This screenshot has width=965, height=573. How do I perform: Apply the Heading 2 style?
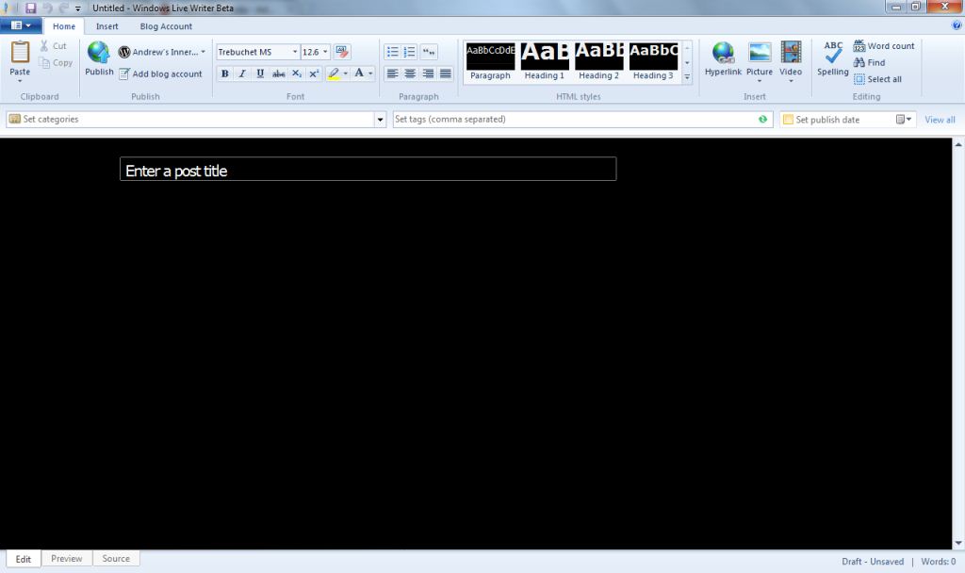(598, 61)
